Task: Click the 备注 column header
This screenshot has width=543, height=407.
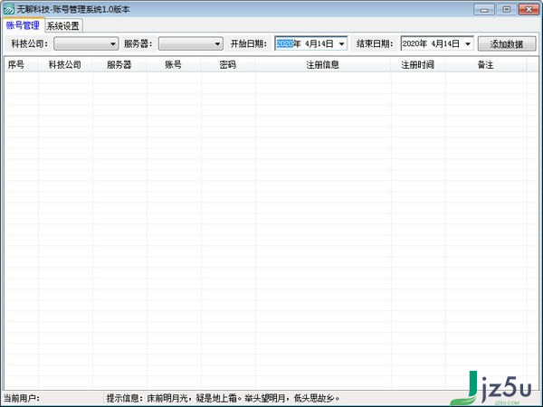Action: [485, 65]
